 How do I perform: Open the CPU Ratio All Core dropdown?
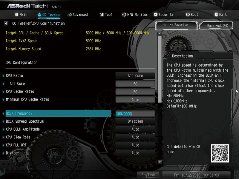135,76
